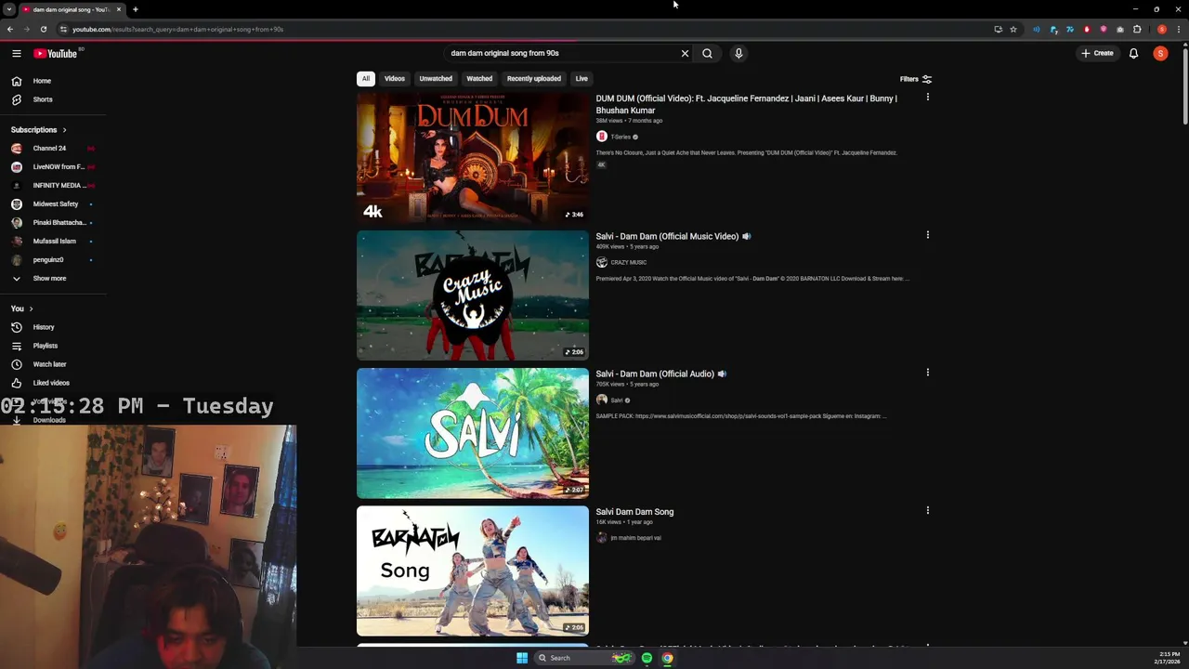Open the Salvi beach thumbnail
1189x669 pixels.
[x=473, y=433]
